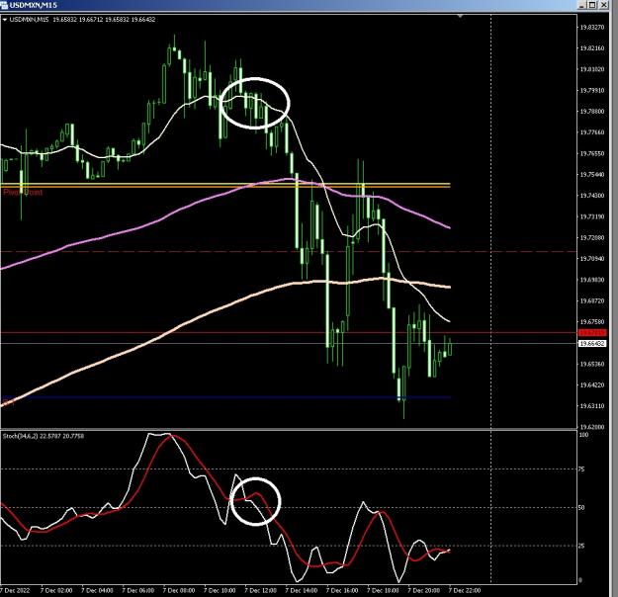Click price level 19.83270 on the axis
This screenshot has height=597, width=618.
coord(592,28)
